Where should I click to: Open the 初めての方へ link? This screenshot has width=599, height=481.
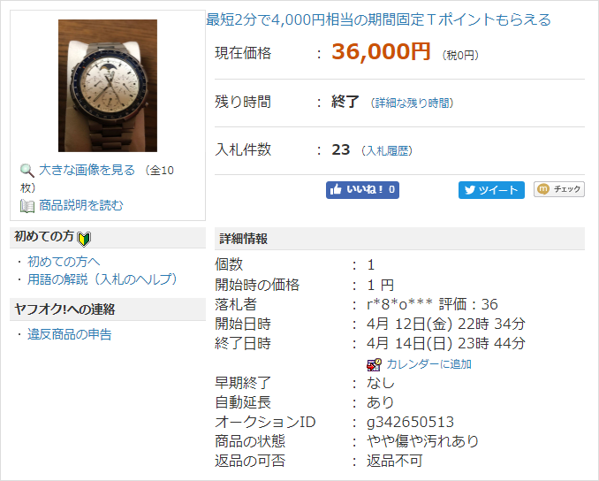[x=64, y=262]
